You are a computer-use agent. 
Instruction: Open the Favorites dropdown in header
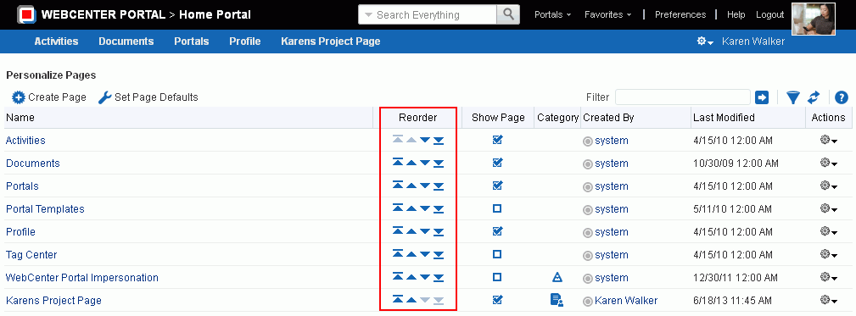pyautogui.click(x=607, y=14)
